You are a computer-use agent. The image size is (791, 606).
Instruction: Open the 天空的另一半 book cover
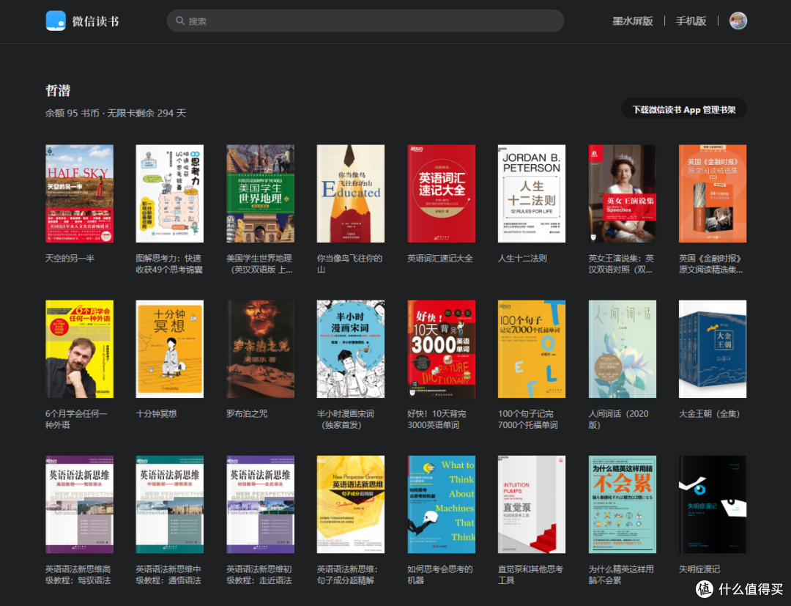(79, 193)
